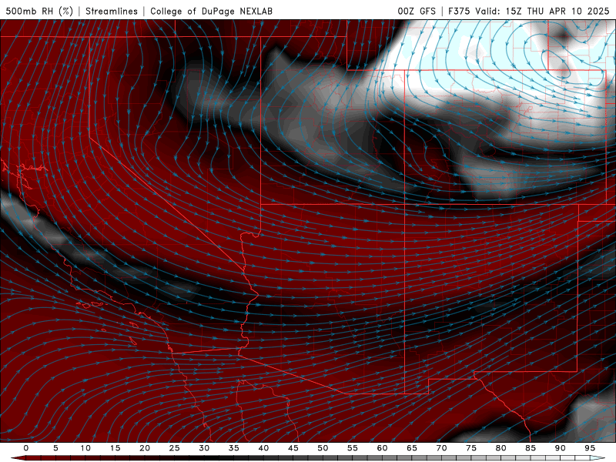The image size is (616, 462).
Task: Click the "40" value on the color scale
Action: click(263, 448)
